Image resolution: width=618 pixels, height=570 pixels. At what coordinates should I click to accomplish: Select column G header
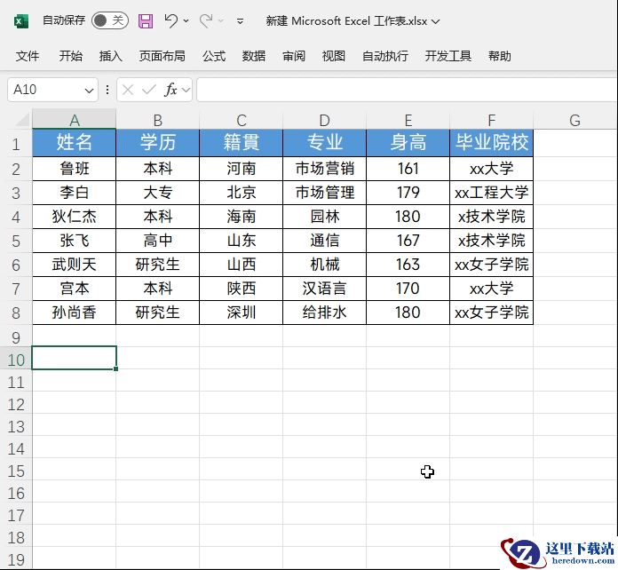tap(574, 120)
